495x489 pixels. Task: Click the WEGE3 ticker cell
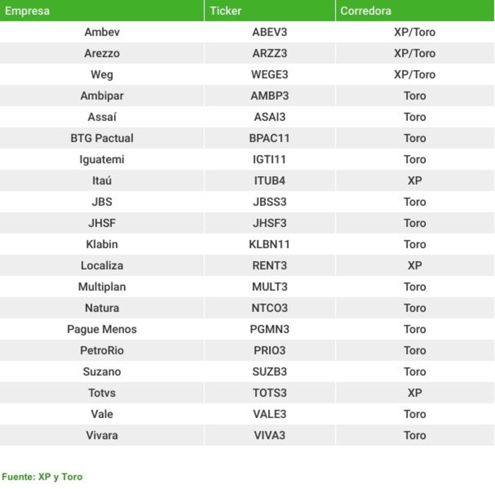[x=270, y=75]
